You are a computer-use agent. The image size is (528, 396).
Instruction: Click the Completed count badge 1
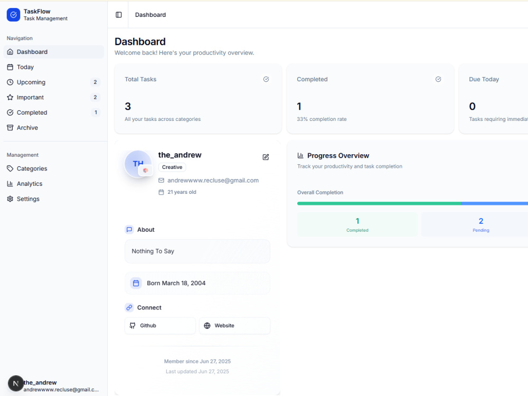pyautogui.click(x=96, y=112)
